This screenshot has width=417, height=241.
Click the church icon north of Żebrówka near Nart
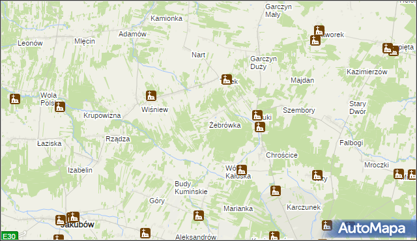tap(226, 79)
